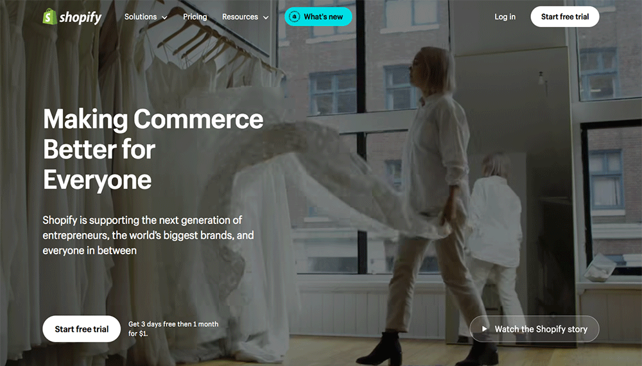Click the Get 3 days free offer text
The height and width of the screenshot is (366, 642).
coord(173,329)
